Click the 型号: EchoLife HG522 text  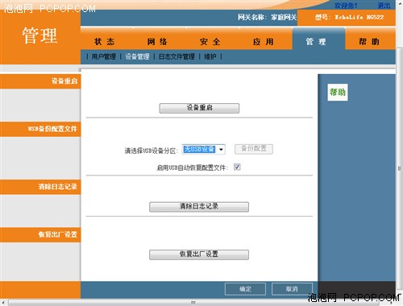(349, 18)
